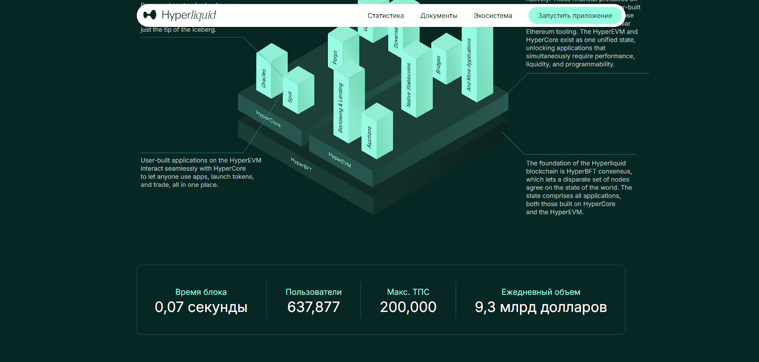Click the User-built applications paragraph
The image size is (759, 362).
tap(201, 173)
